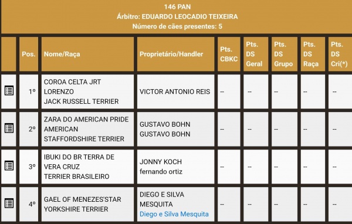Click the 146 PAN title banner
The height and width of the screenshot is (224, 352).
[177, 16]
